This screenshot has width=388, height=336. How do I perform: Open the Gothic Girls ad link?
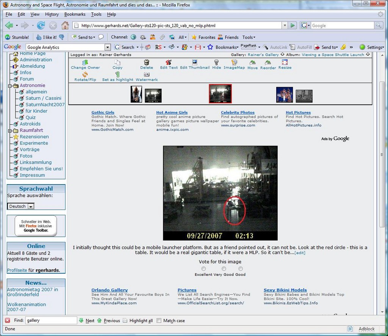click(x=103, y=112)
